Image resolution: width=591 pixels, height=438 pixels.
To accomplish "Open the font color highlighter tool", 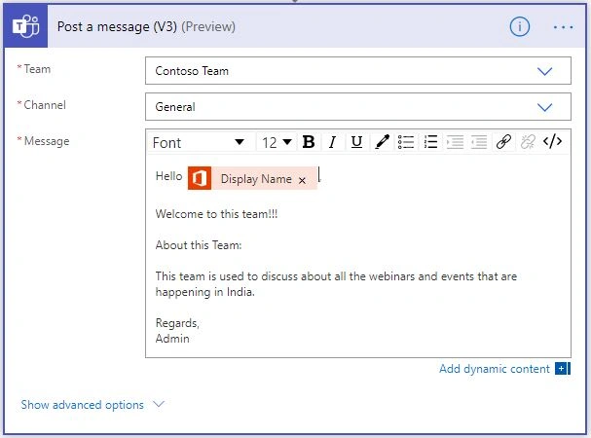I will coord(382,142).
